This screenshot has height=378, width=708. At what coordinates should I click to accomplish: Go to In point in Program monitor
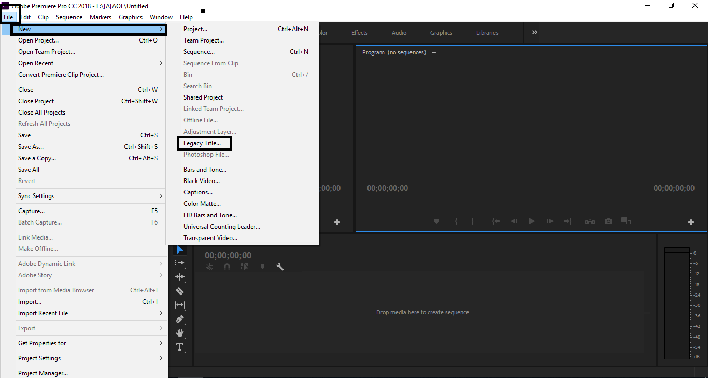point(496,221)
